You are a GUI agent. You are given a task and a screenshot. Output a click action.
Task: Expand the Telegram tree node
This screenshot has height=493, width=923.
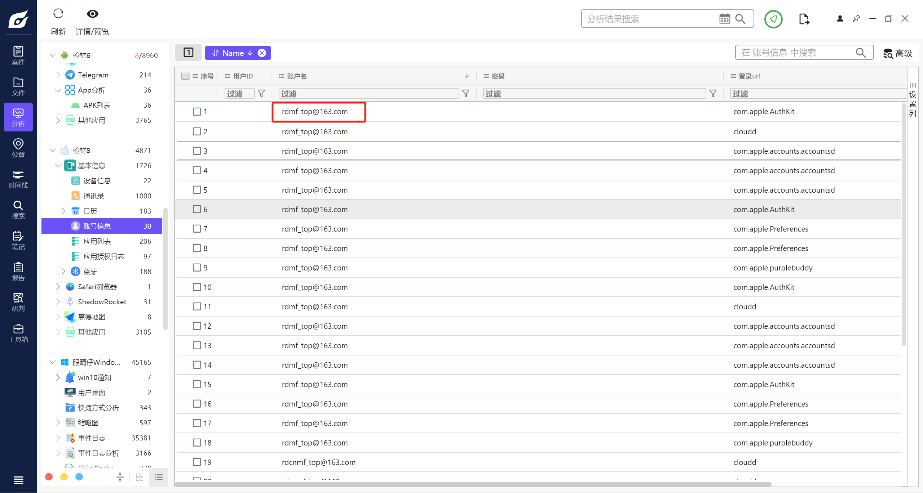tap(58, 75)
